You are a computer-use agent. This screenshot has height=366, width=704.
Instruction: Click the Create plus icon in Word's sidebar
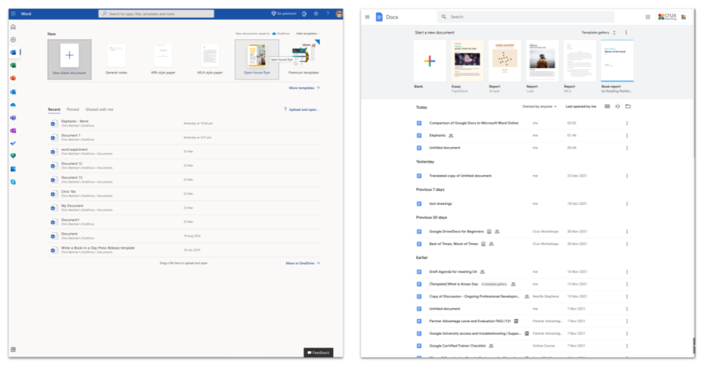click(x=13, y=40)
